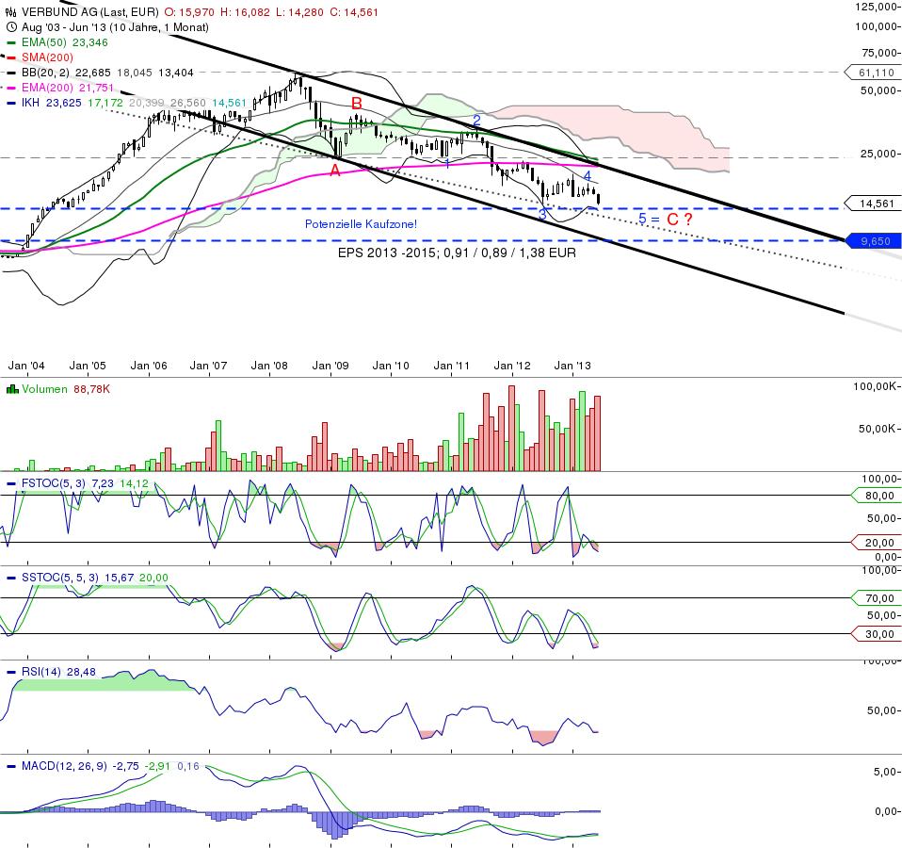Toggle SMA(200) visibility via red dash marker
902x848 pixels.
tap(9, 57)
